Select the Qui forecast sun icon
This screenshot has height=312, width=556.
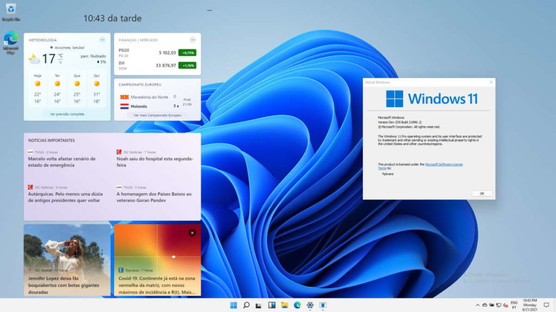97,84
